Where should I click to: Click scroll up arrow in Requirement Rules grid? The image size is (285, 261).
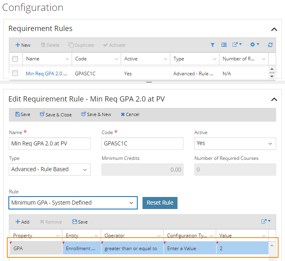pyautogui.click(x=272, y=69)
